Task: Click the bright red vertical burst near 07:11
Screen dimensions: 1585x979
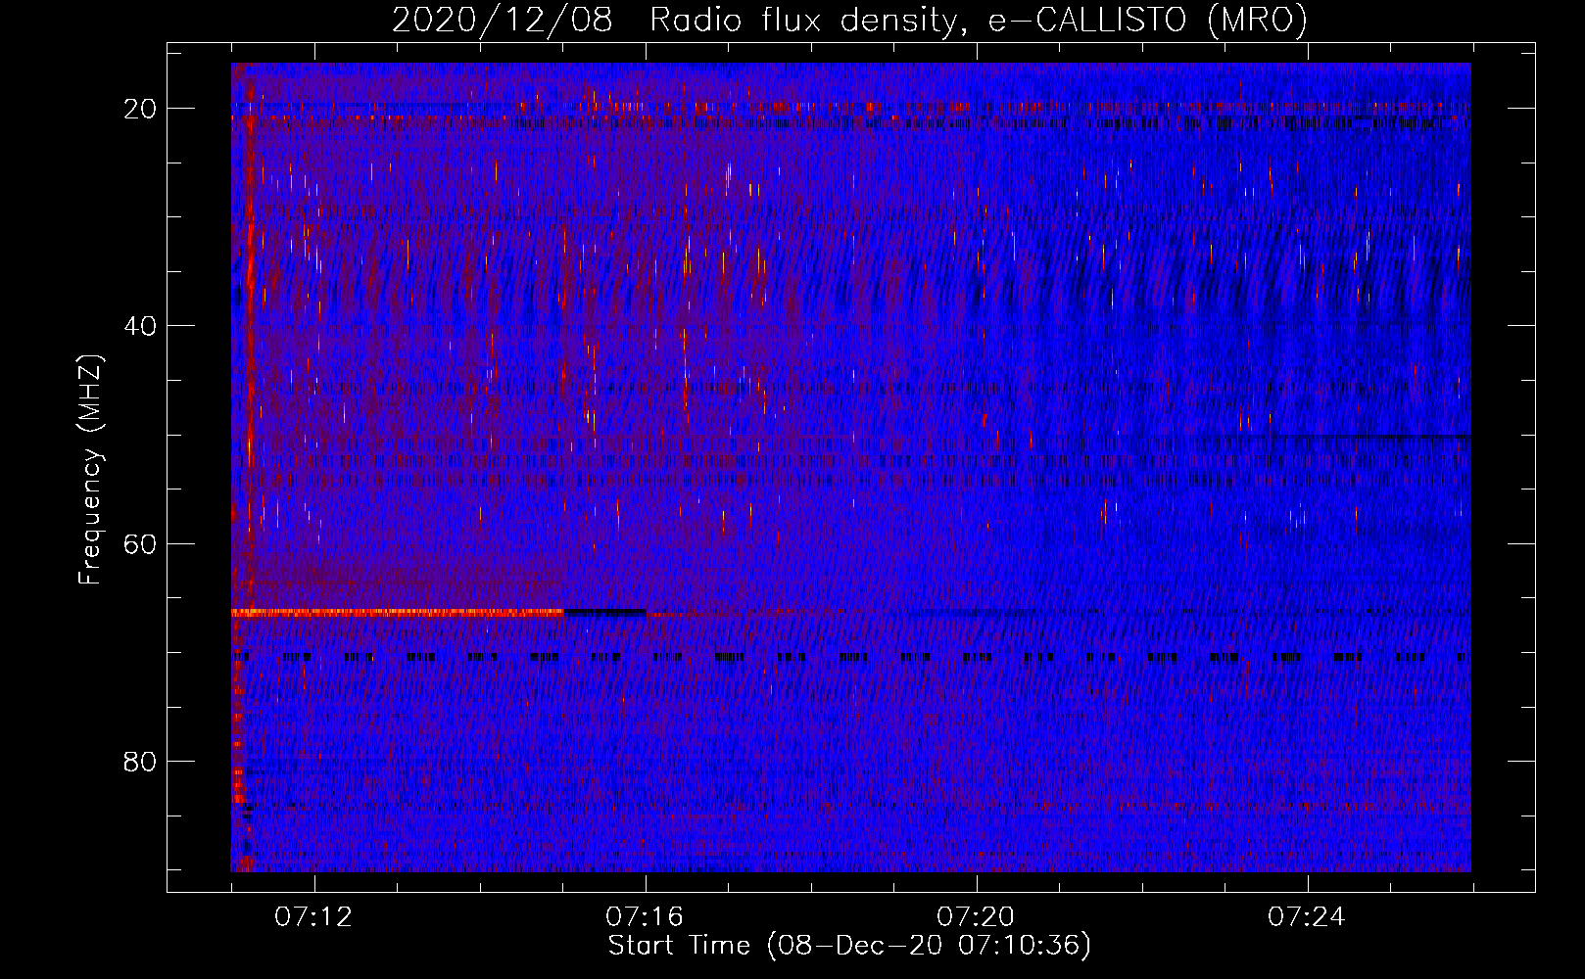Action: pos(251,338)
